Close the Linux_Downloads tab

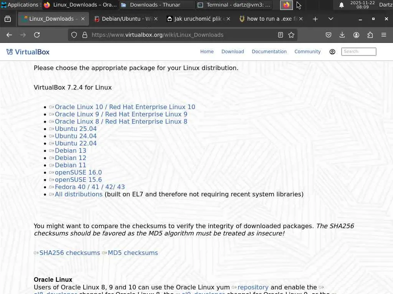pos(83,19)
